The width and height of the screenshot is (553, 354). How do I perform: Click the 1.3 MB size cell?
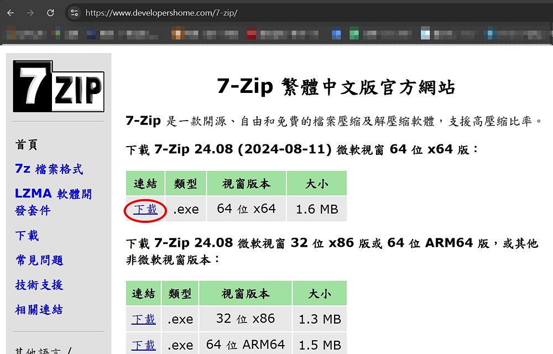pos(320,319)
